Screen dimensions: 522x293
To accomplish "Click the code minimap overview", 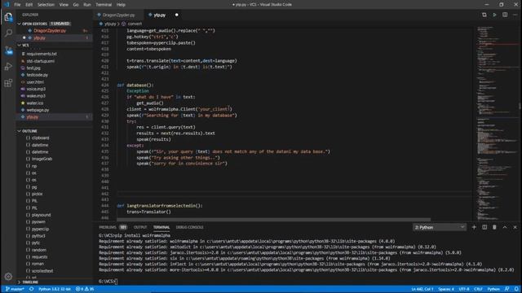I will [x=497, y=123].
